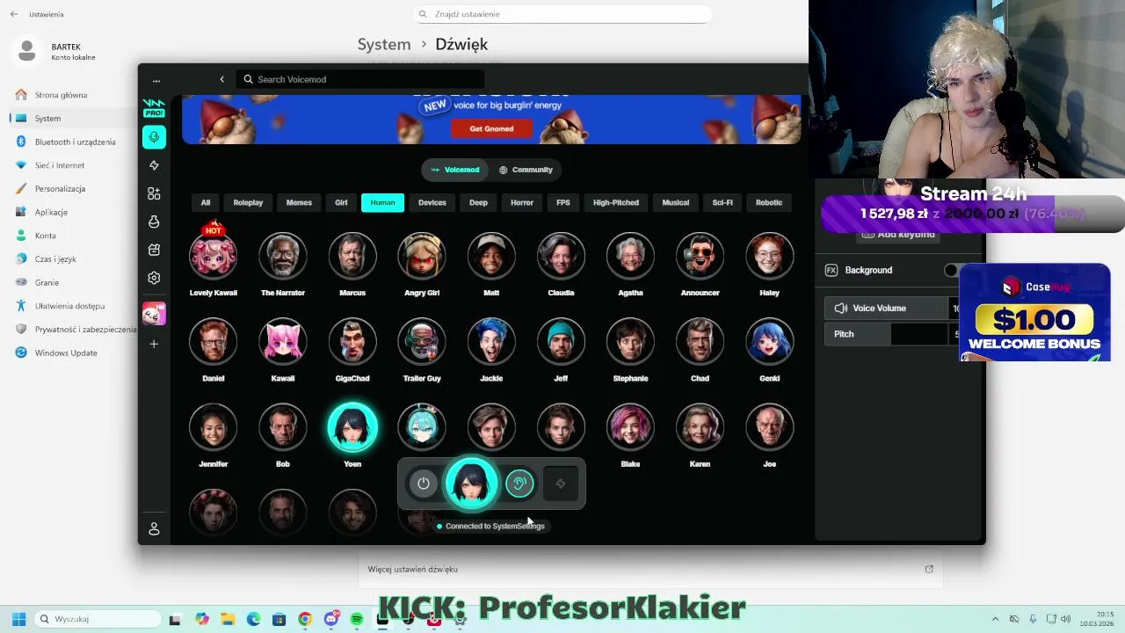Click the Voice Volume speaker icon

click(841, 308)
